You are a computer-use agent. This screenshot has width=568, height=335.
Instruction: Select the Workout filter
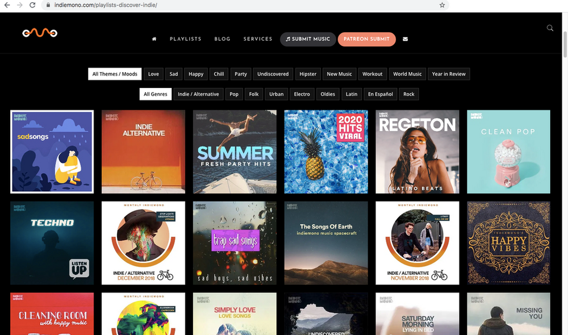(373, 74)
